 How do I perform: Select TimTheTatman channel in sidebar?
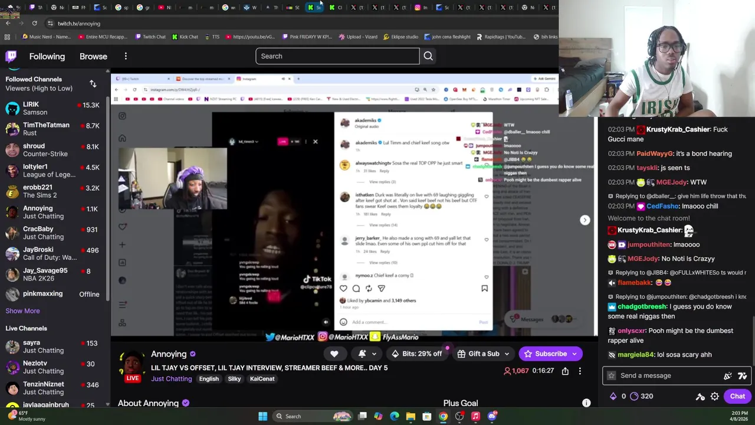pos(53,129)
